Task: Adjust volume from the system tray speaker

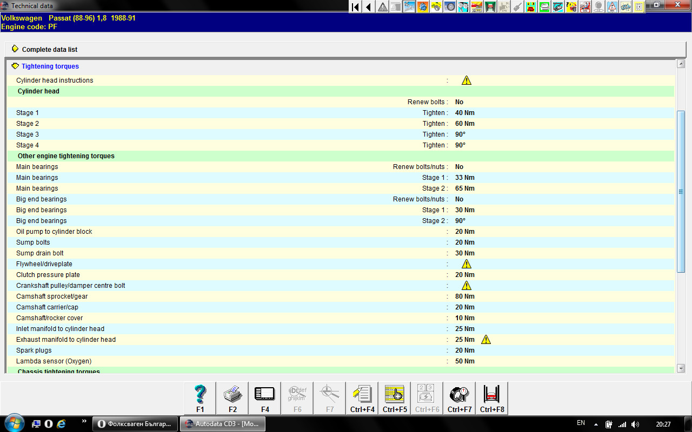Action: click(635, 424)
